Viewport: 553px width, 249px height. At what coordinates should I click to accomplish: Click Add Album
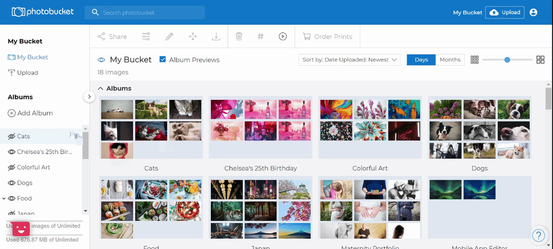[31, 113]
